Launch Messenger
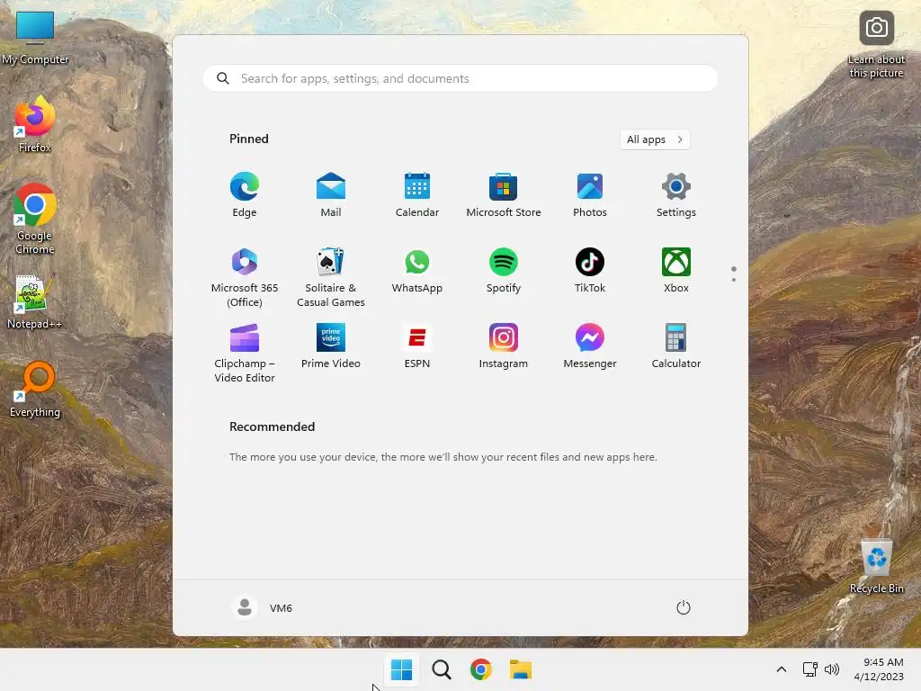The image size is (921, 691). 590,346
